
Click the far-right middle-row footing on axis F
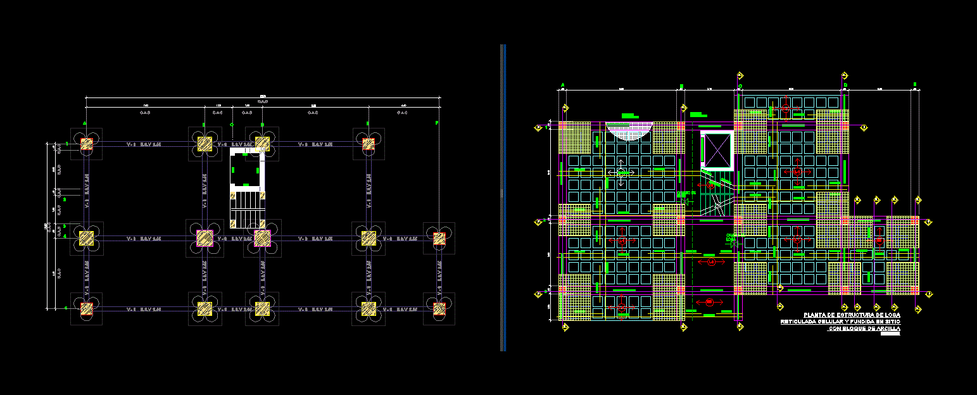pos(439,239)
